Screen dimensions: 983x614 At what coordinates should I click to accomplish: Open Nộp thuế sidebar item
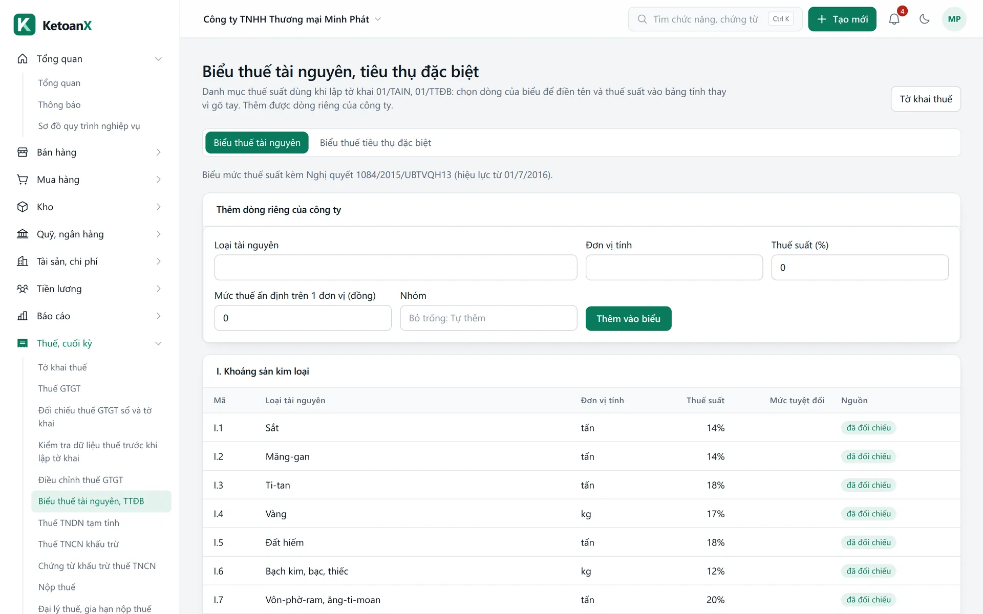57,587
